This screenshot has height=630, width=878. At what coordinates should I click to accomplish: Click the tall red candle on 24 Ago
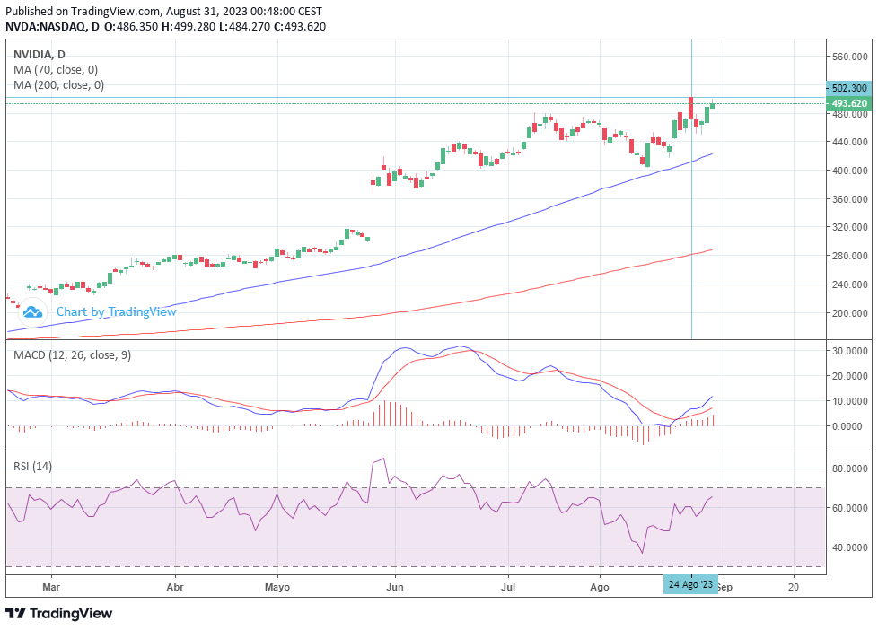(x=691, y=108)
